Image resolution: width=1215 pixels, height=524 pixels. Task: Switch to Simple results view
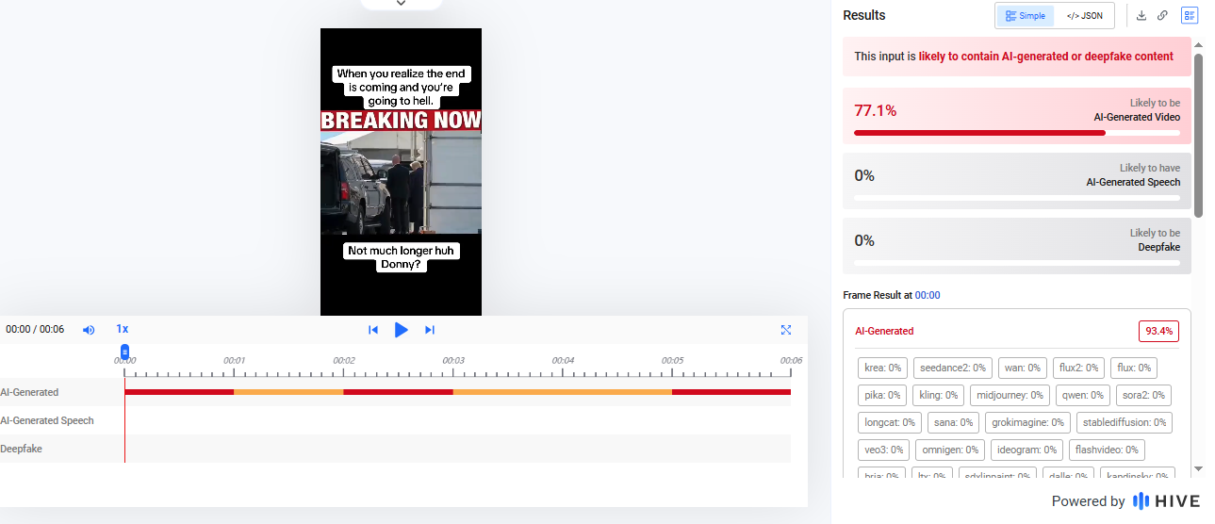click(1026, 16)
